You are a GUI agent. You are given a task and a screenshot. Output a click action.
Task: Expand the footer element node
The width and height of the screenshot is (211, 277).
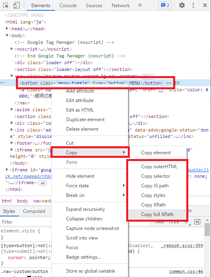(12, 143)
